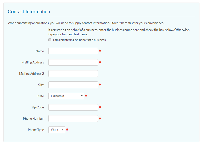Focus the Phone Number field
Image resolution: width=204 pixels, height=145 pixels.
pyautogui.click(x=73, y=119)
